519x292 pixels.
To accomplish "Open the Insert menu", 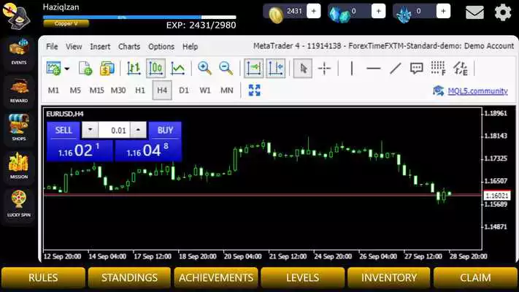I will point(100,47).
